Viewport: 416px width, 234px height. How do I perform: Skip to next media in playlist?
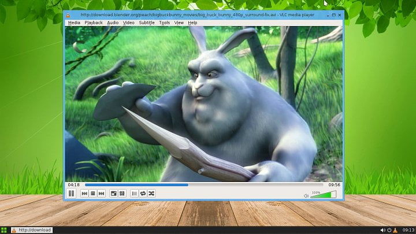click(101, 194)
